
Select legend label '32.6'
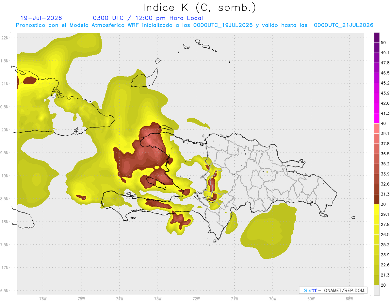click(385, 184)
